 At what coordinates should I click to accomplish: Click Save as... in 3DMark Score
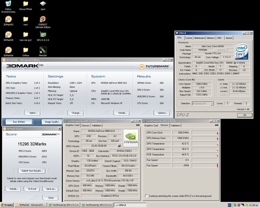click(x=51, y=189)
